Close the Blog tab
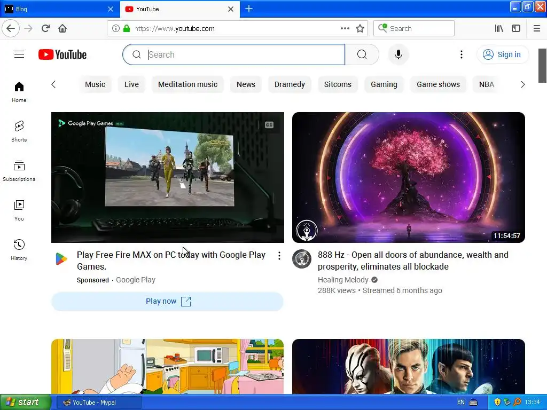The width and height of the screenshot is (547, 410). coord(110,9)
